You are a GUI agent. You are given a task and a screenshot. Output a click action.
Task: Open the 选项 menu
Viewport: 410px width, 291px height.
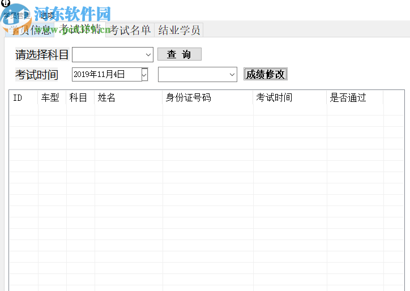pyautogui.click(x=48, y=15)
